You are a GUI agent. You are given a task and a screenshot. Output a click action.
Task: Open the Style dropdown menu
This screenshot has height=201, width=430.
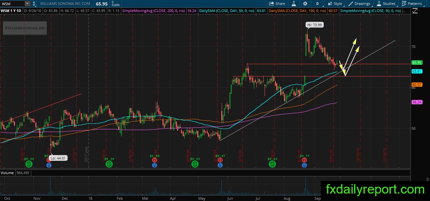(335, 4)
